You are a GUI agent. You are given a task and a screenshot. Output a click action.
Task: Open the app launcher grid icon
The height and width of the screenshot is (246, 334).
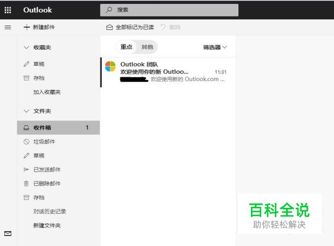(8, 10)
